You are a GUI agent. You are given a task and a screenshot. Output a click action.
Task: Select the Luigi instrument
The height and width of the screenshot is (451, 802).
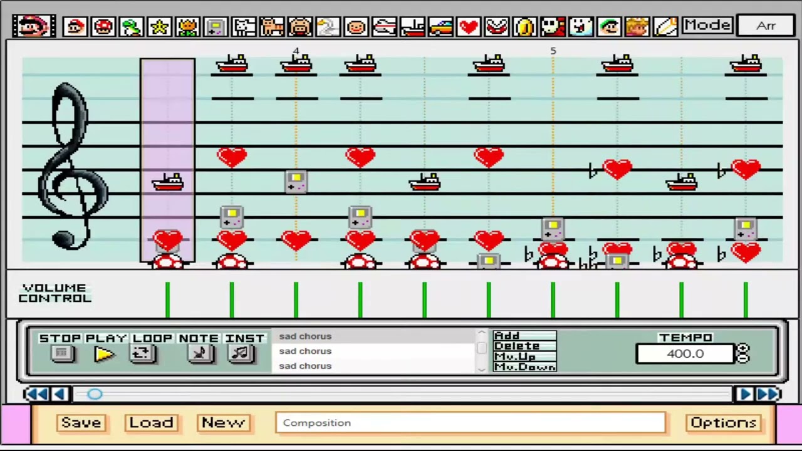609,26
